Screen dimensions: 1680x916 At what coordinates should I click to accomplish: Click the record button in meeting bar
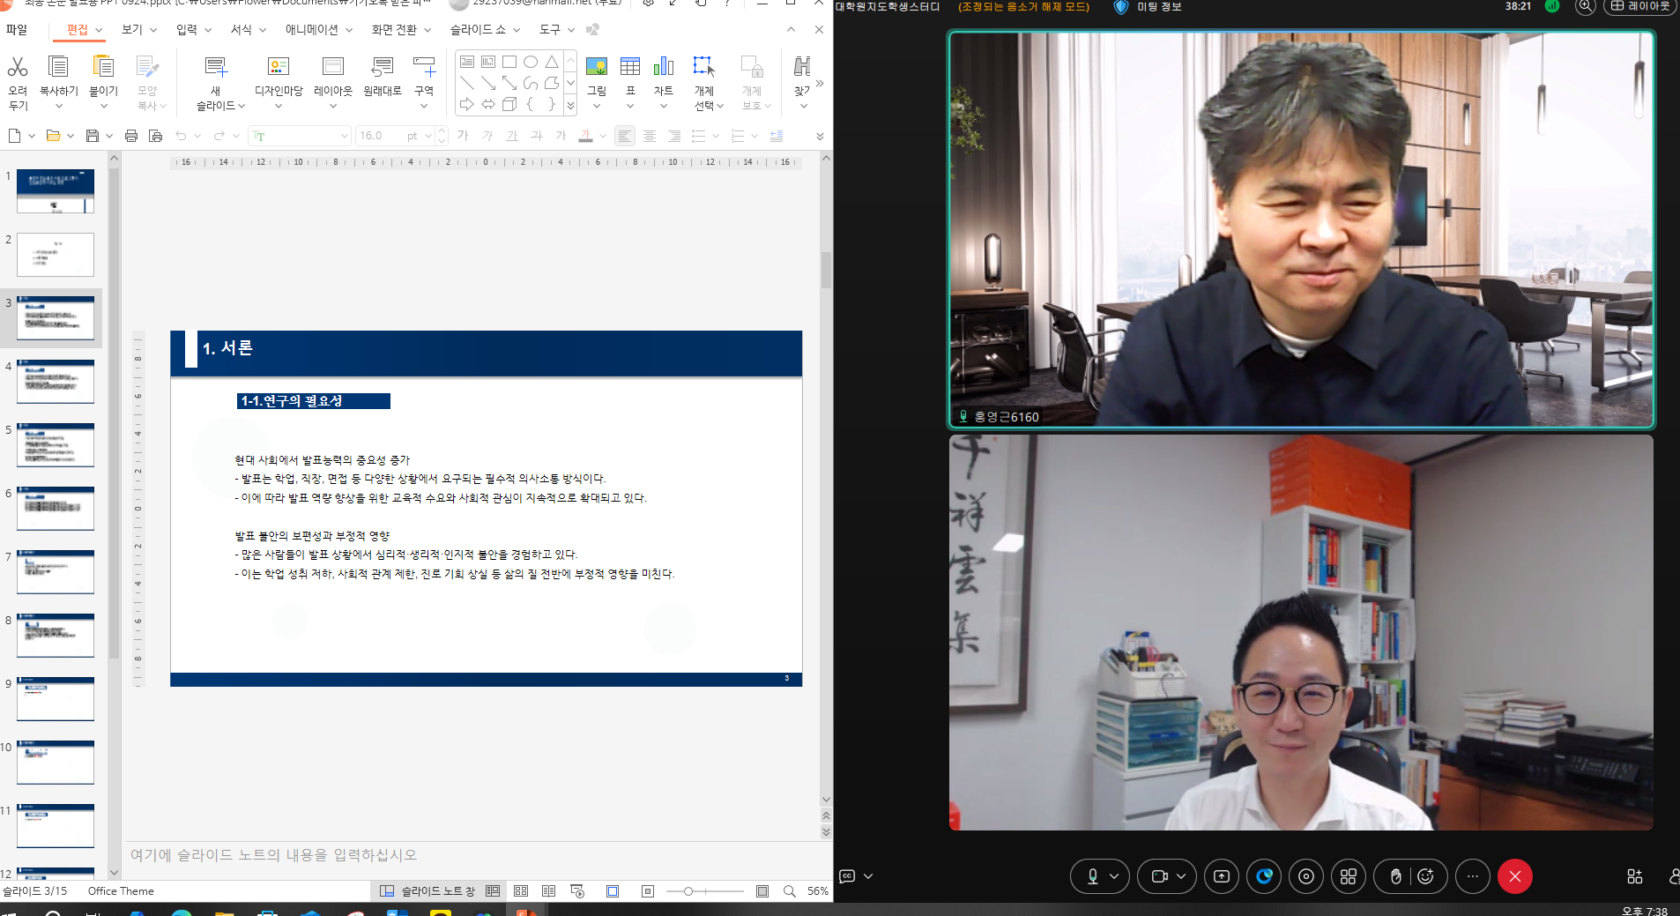point(1306,876)
